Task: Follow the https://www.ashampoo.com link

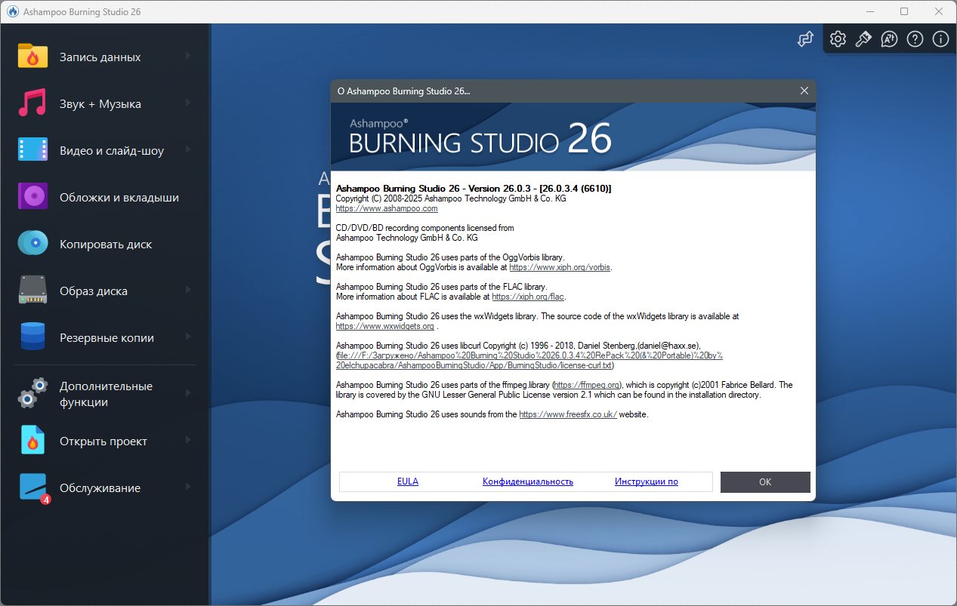Action: click(x=386, y=208)
